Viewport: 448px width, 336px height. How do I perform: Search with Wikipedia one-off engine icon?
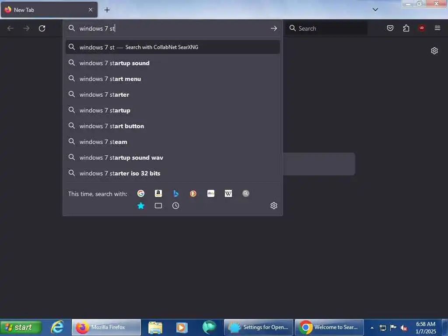228,193
